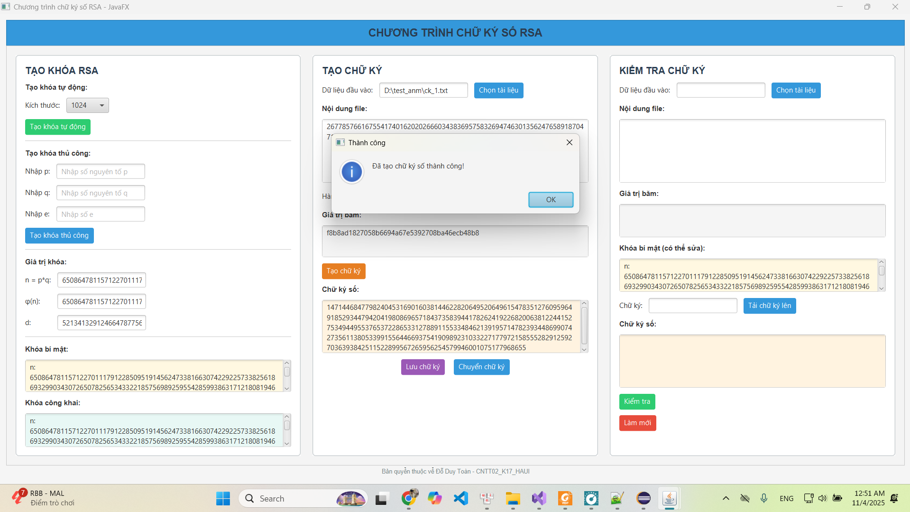Image resolution: width=910 pixels, height=512 pixels.
Task: Open File Explorer from the taskbar
Action: pos(513,498)
